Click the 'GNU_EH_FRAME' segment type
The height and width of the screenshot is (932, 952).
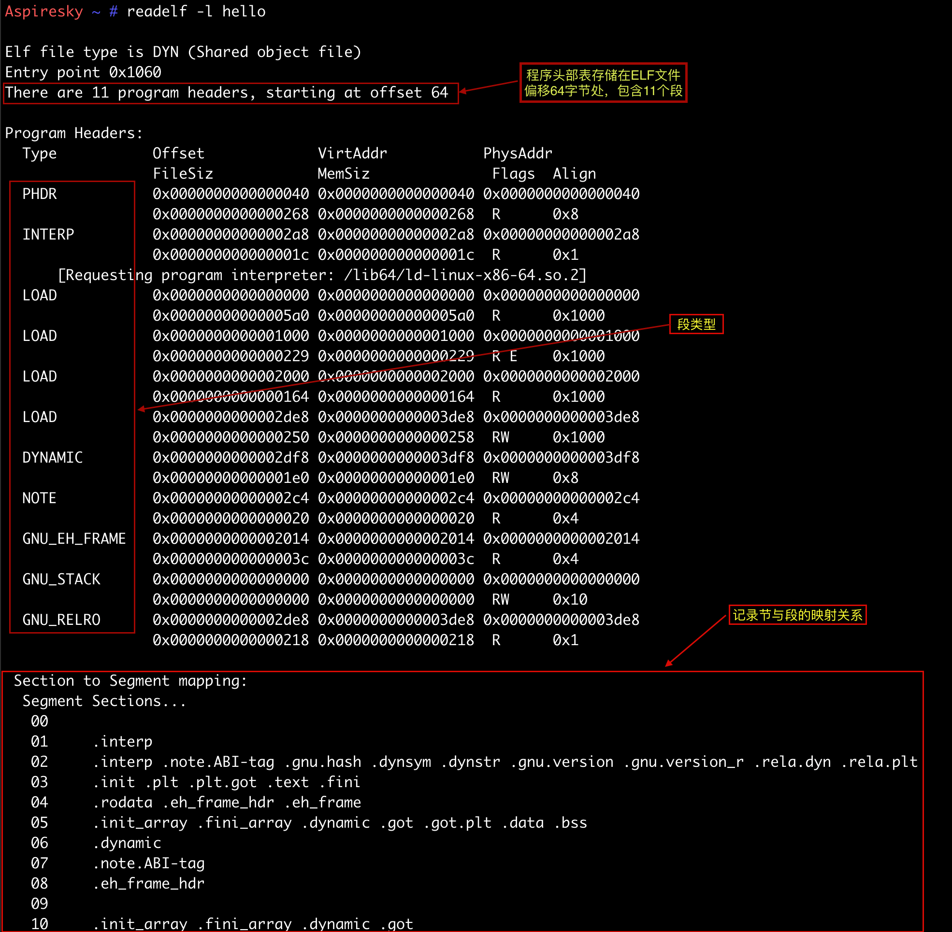click(74, 538)
